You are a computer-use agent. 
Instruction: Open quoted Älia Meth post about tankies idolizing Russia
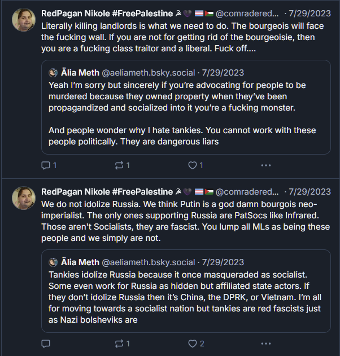click(186, 293)
